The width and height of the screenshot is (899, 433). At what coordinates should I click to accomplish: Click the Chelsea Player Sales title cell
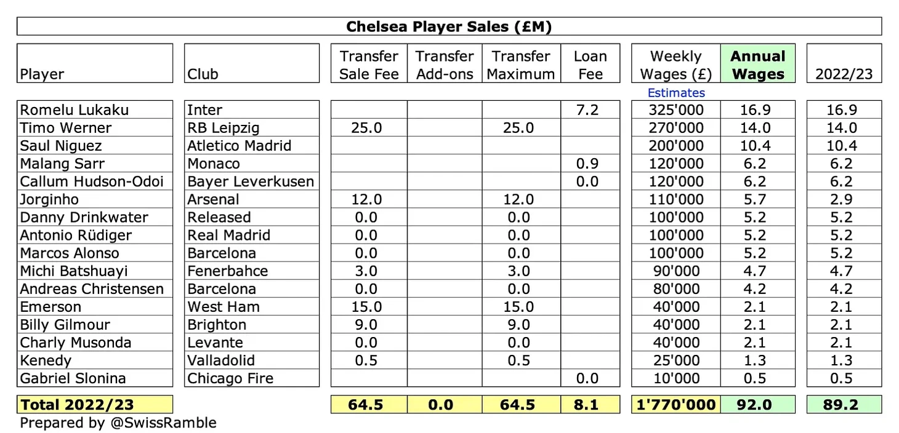(449, 26)
